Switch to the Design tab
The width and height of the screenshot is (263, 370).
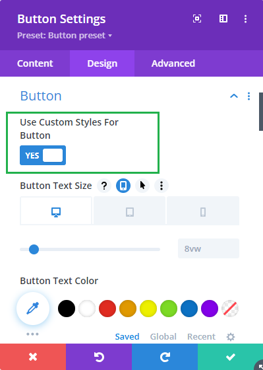102,63
